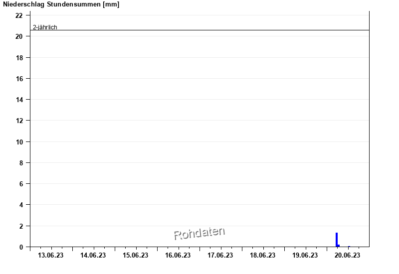The height and width of the screenshot is (274, 399).
Task: Click the 18.06.23 date label
Action: pyautogui.click(x=263, y=256)
